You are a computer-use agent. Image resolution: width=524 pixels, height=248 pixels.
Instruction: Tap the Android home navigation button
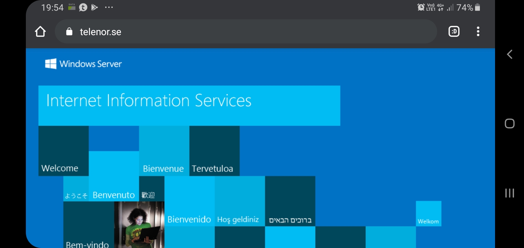pyautogui.click(x=510, y=124)
